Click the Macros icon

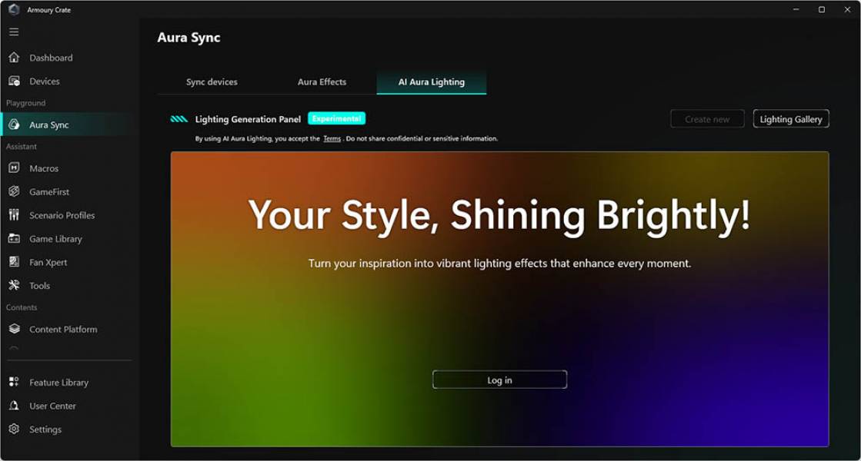(15, 167)
